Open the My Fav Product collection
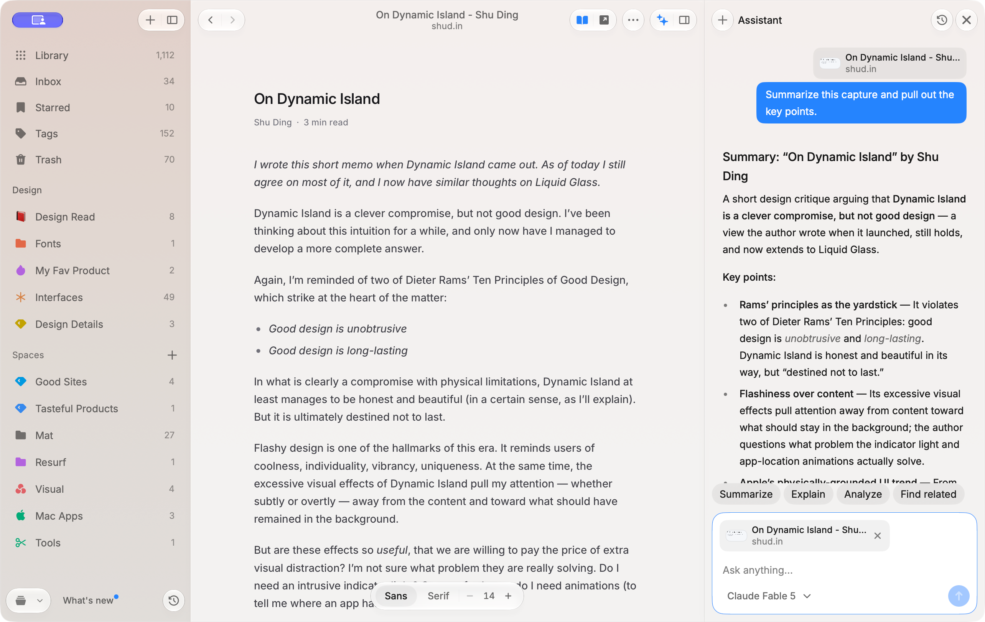 click(95, 270)
